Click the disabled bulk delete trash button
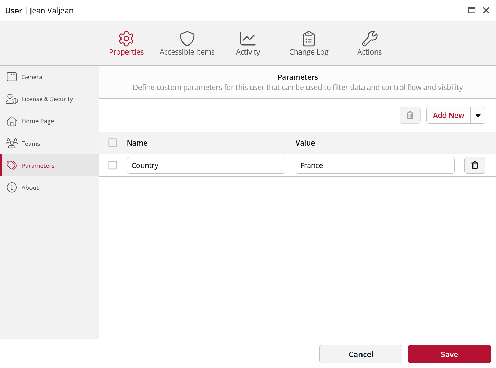 click(410, 115)
